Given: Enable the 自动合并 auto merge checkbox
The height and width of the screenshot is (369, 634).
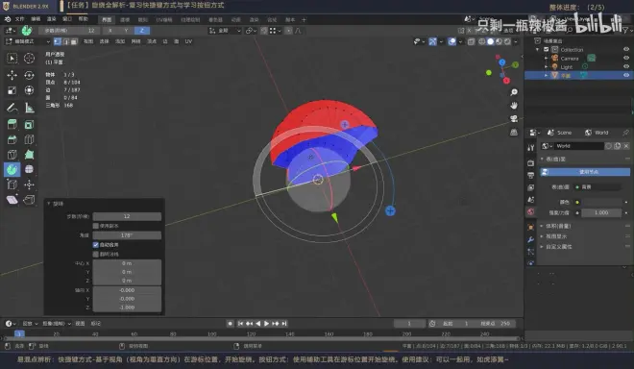Looking at the screenshot, I should tap(96, 244).
